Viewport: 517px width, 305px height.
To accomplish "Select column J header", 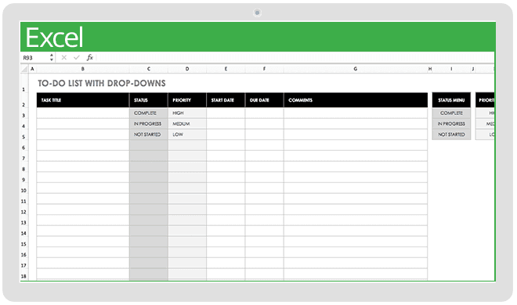I will tap(473, 69).
